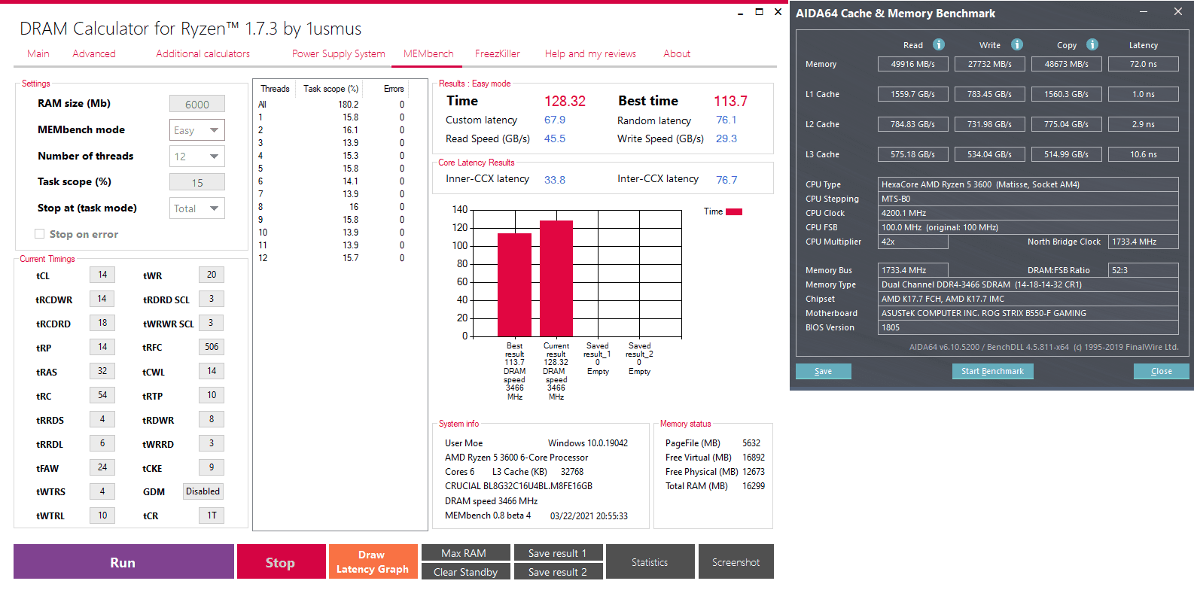Image resolution: width=1194 pixels, height=590 pixels.
Task: Switch to the Main tab
Action: point(38,54)
